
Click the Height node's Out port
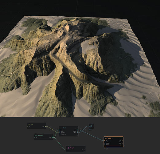point(85,150)
